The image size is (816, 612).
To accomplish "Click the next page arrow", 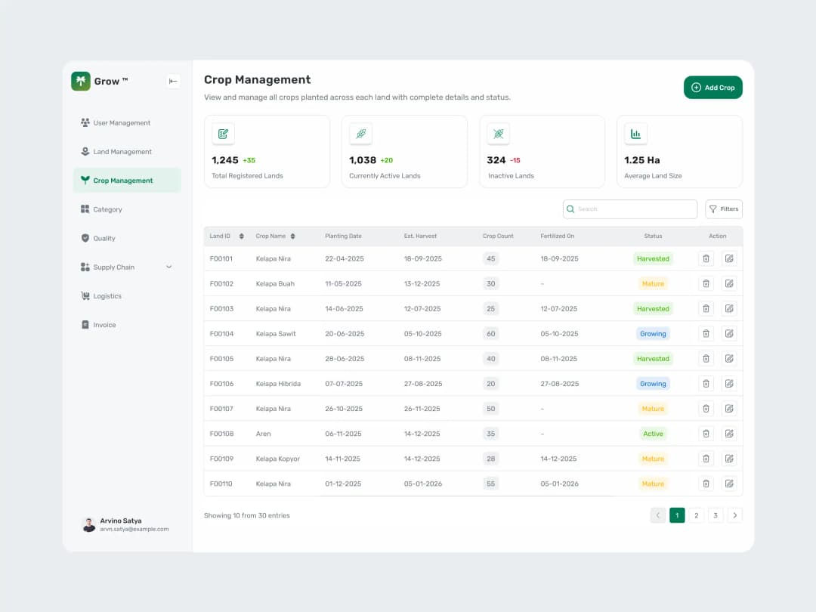I will [x=735, y=515].
